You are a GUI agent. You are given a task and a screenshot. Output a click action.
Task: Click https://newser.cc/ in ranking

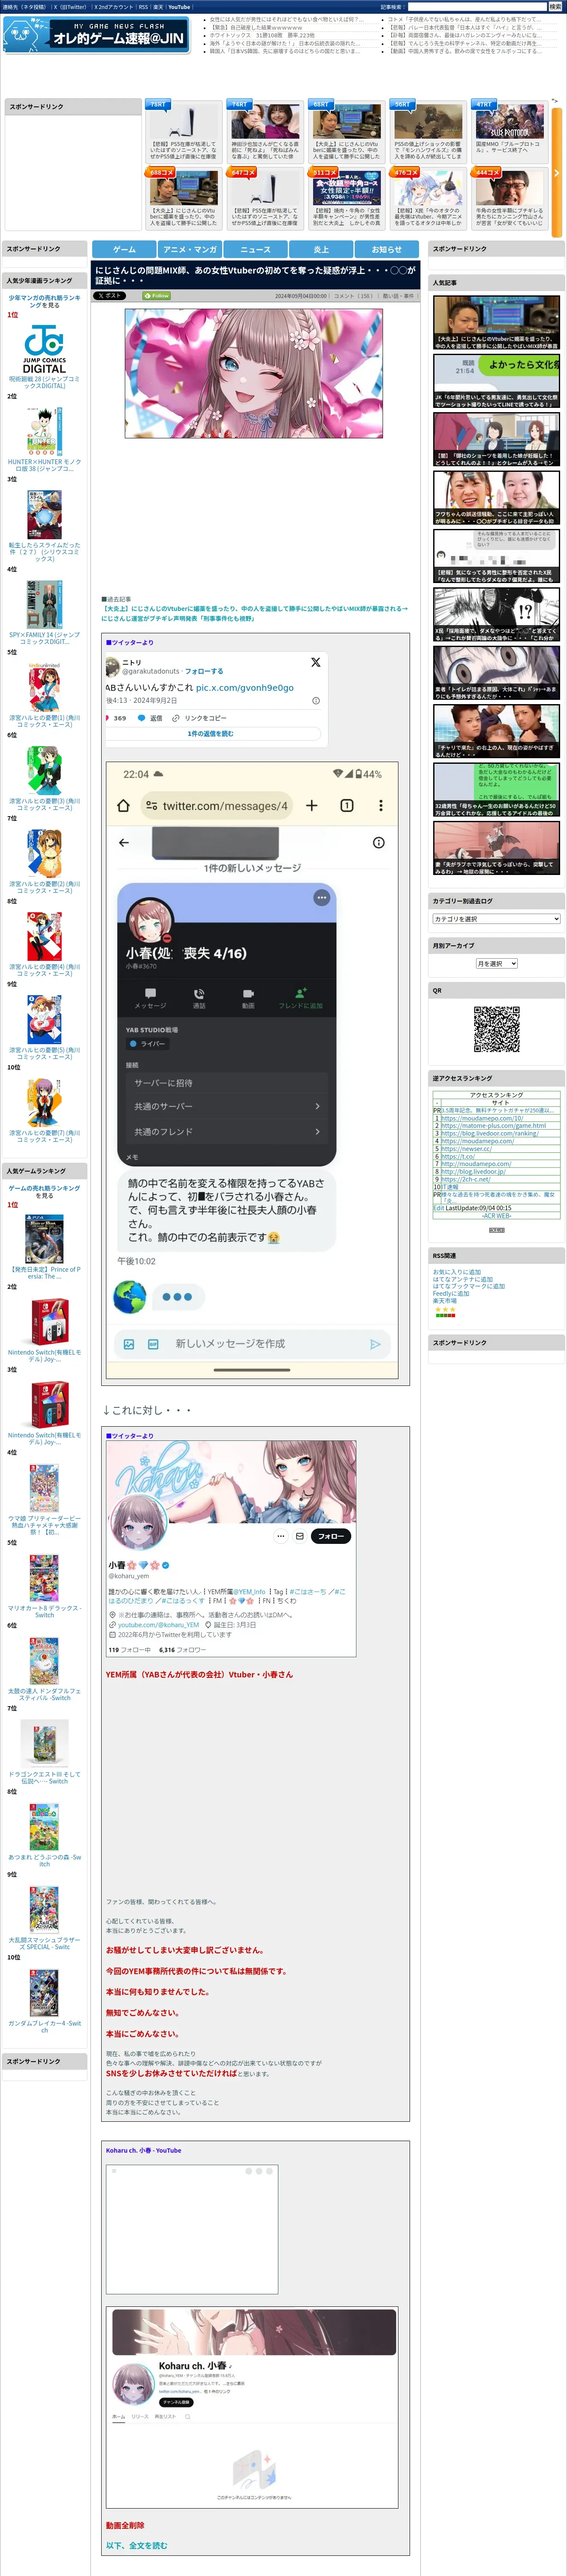[x=466, y=1148]
